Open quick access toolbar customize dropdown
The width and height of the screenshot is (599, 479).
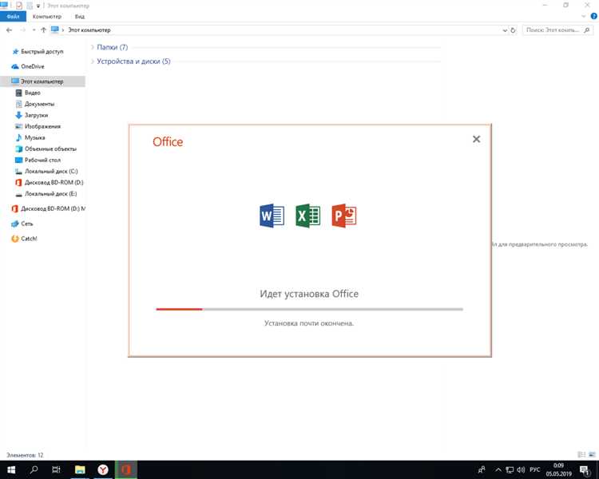[38, 6]
